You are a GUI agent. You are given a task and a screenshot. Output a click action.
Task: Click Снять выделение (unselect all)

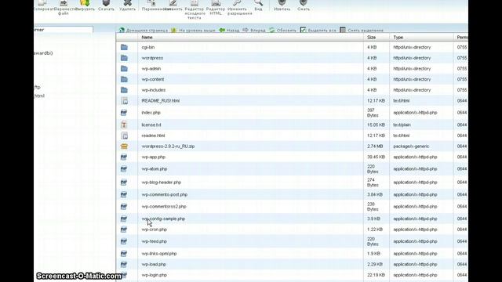click(x=362, y=30)
